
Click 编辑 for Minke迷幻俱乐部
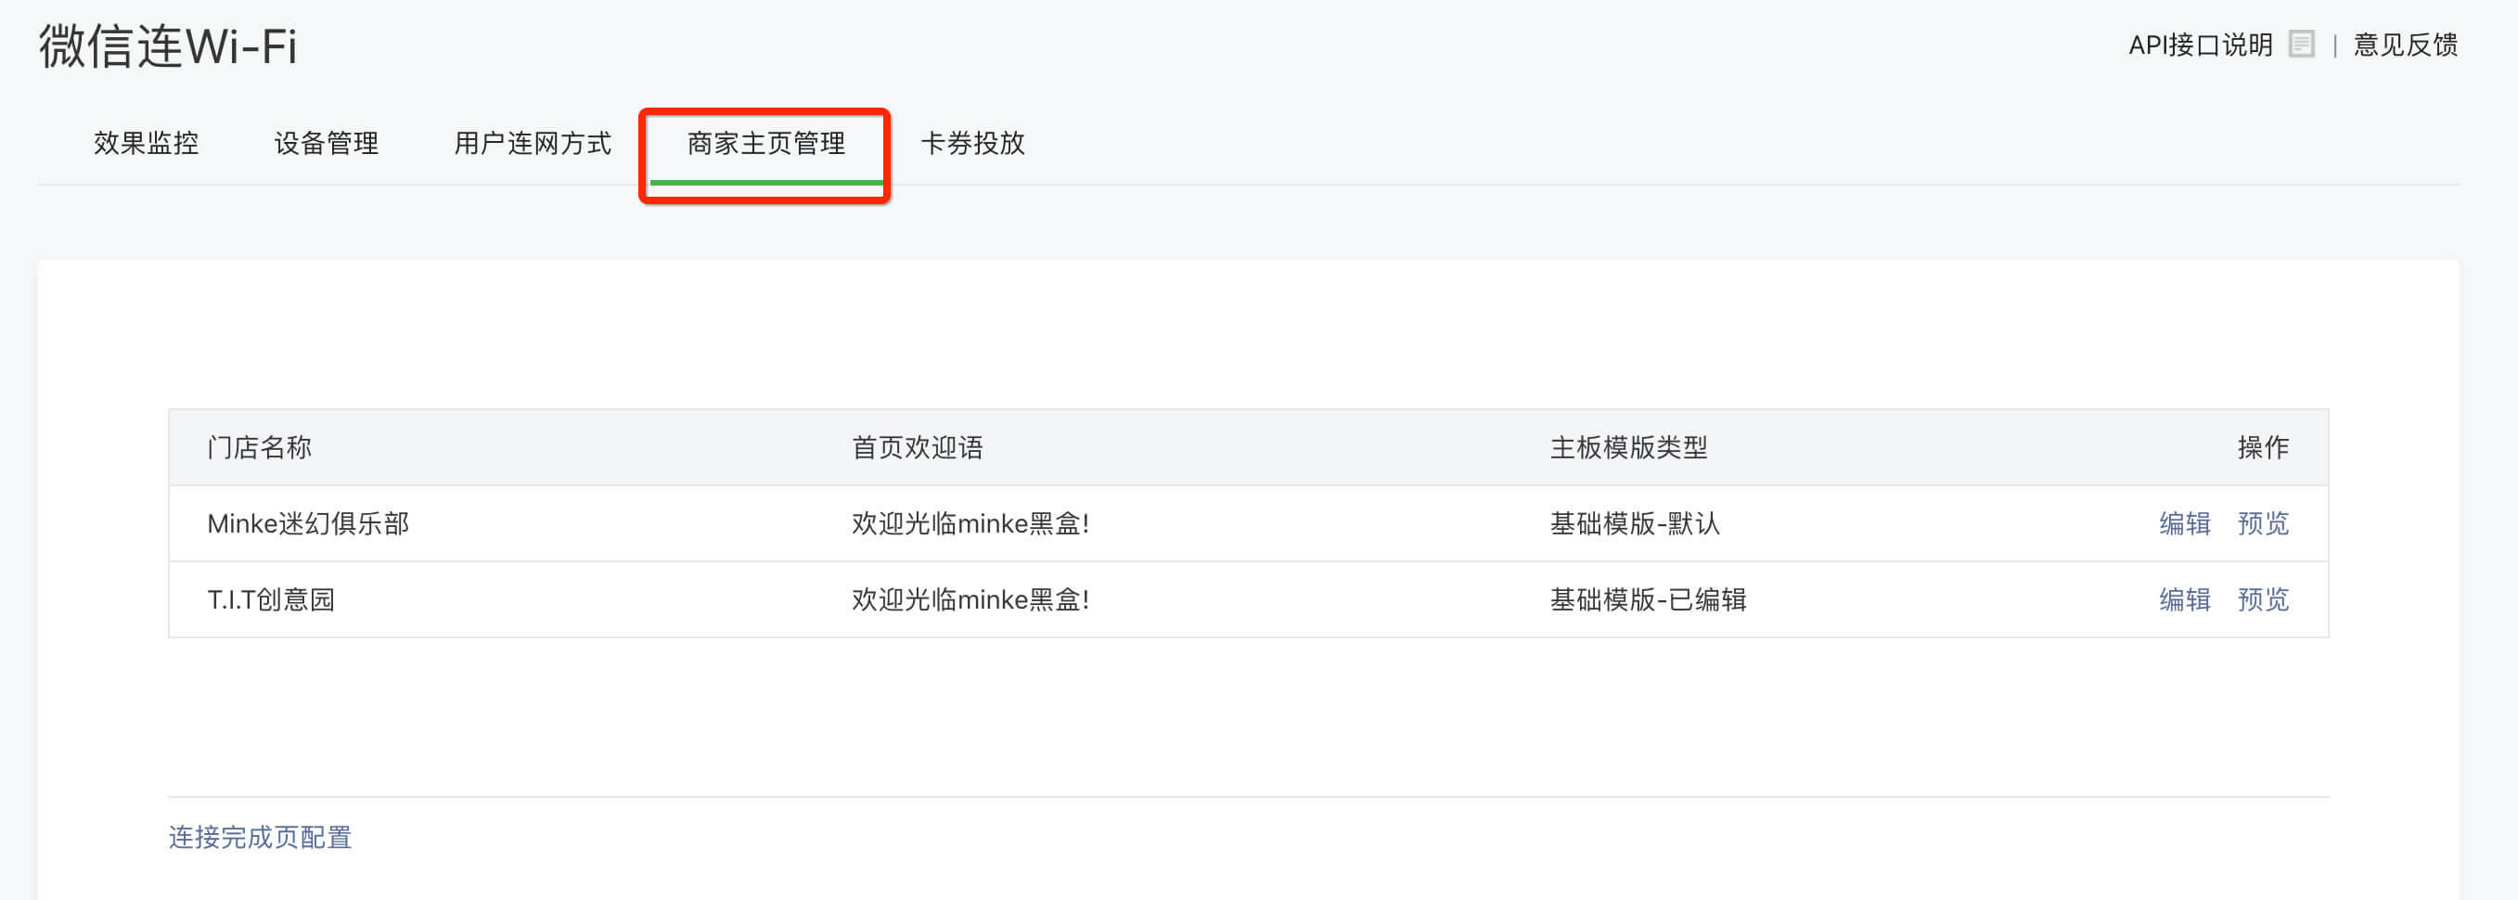[2185, 524]
